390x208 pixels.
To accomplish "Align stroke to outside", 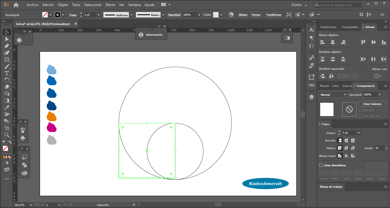I will point(353,156).
